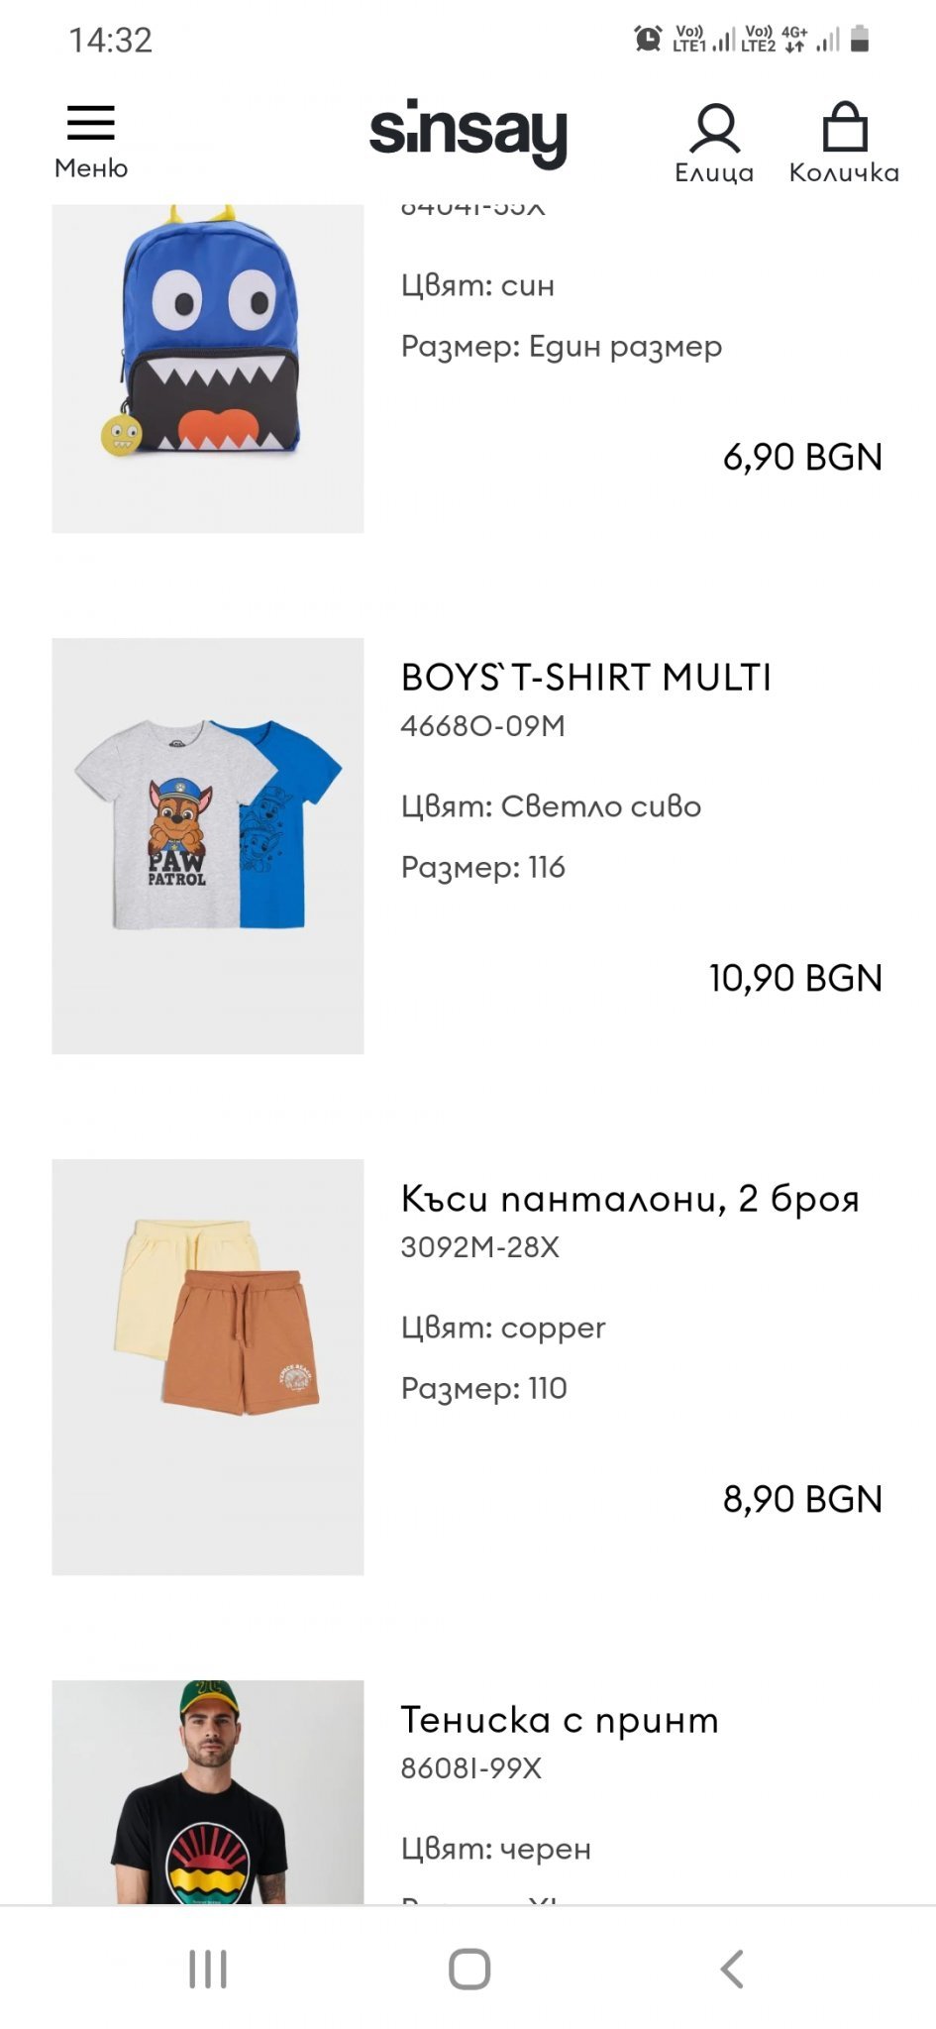Screen dimensions: 936x2029
Task: Tap the product code 3092M-28X
Action: point(480,1247)
